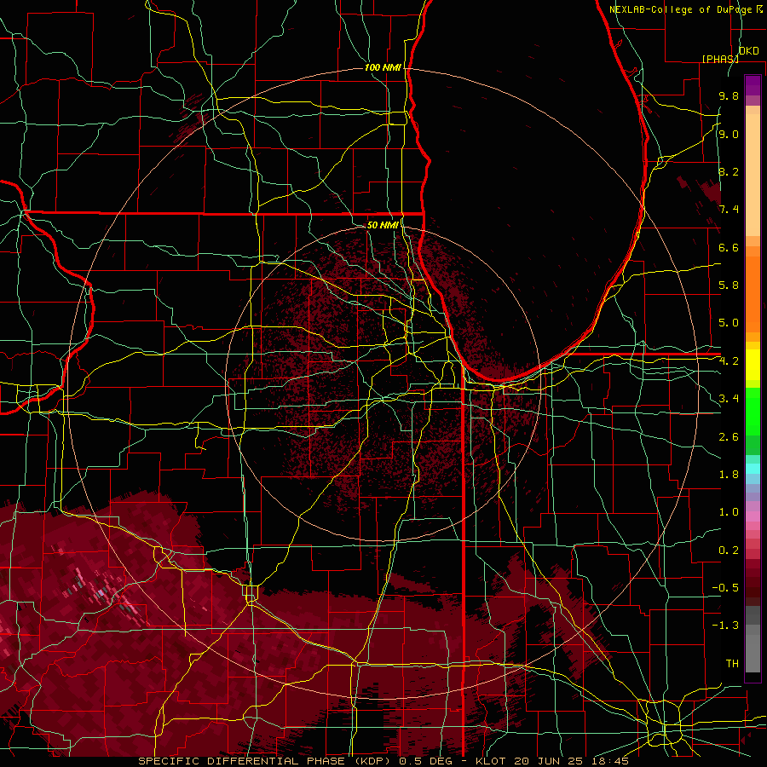This screenshot has height=767, width=767.
Task: Click the TH scale label
Action: point(732,664)
